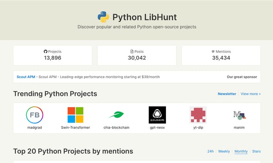Open the Newsletter link
Viewport: 273px width, 163px height.
tap(227, 94)
